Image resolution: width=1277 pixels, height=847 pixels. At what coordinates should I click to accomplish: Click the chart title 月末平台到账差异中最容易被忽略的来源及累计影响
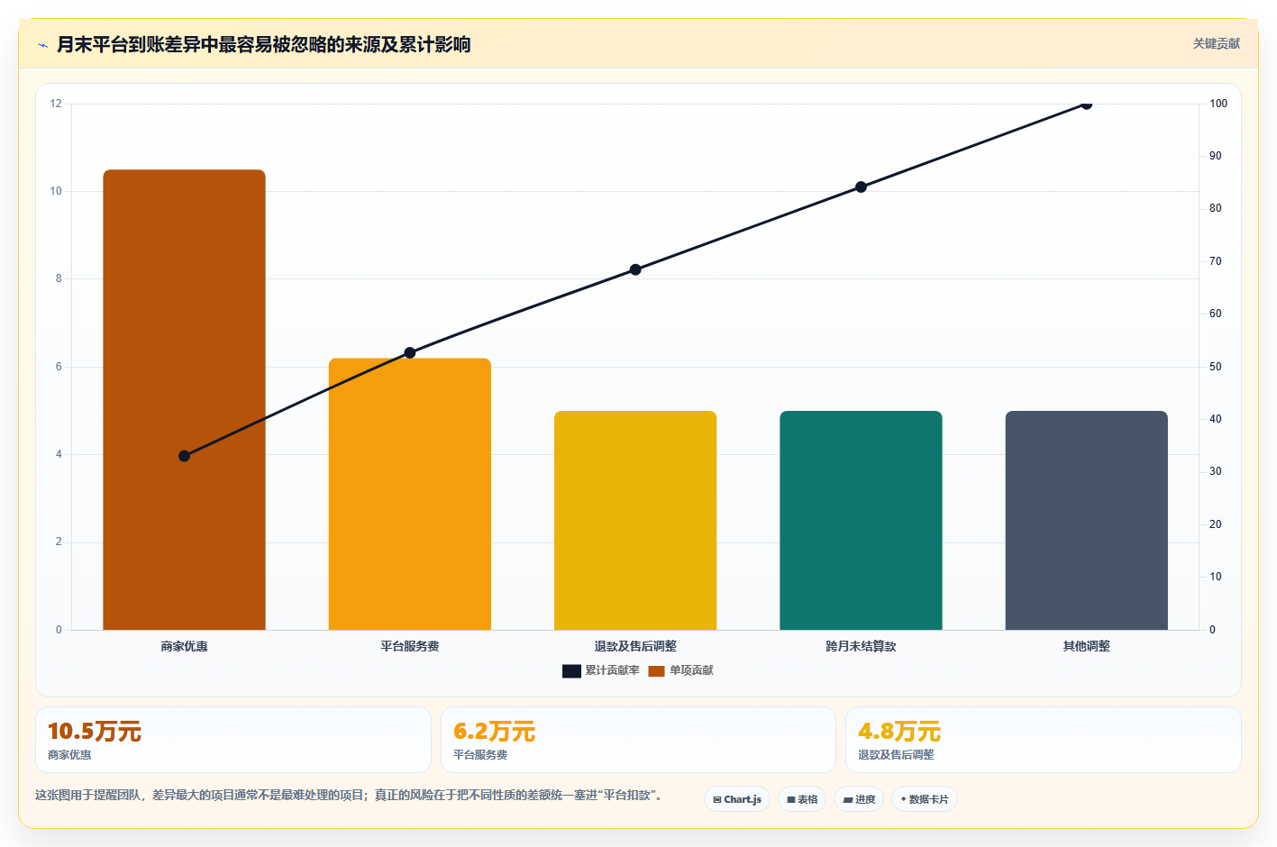pyautogui.click(x=264, y=44)
